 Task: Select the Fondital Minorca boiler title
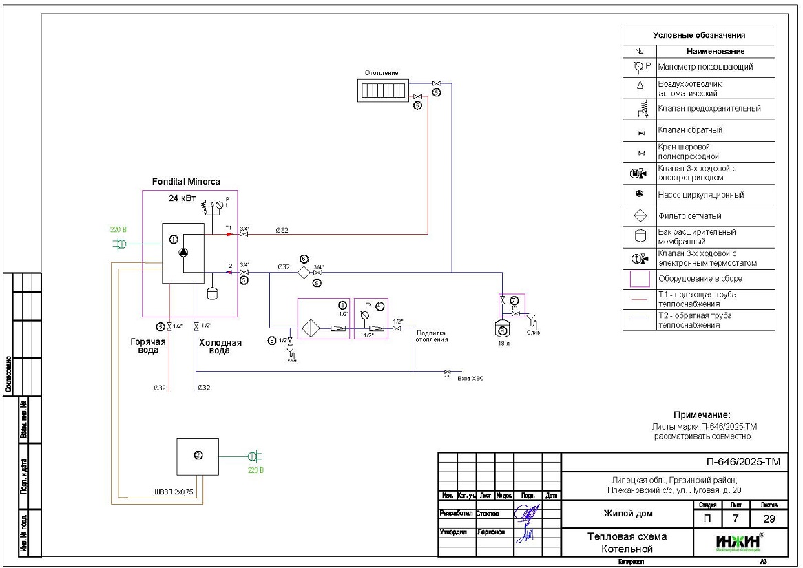[186, 182]
